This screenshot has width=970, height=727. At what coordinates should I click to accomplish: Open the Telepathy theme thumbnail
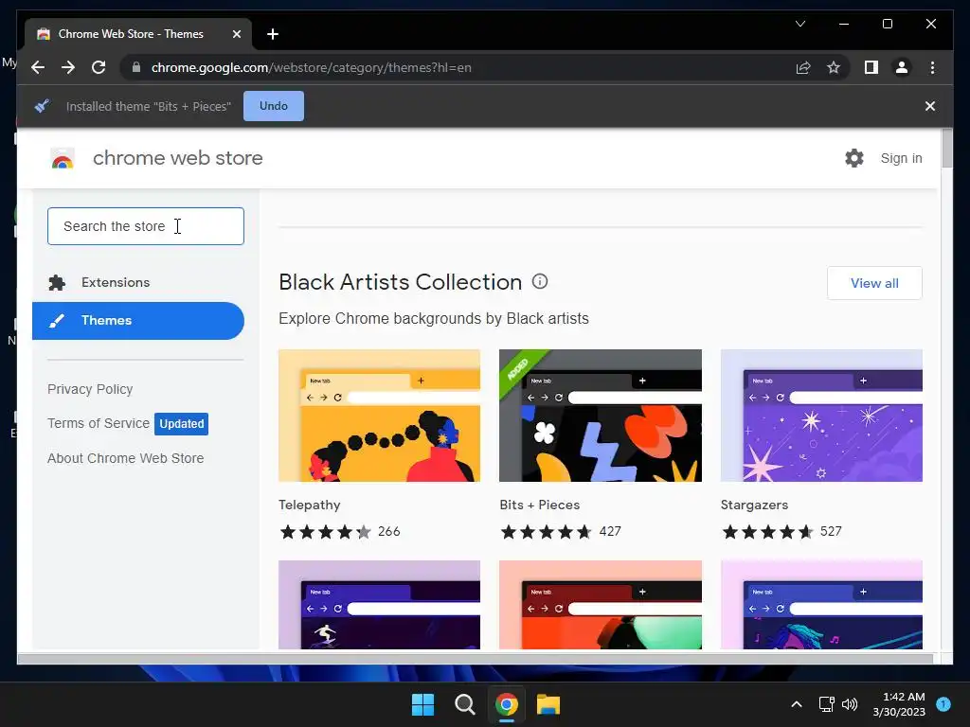[379, 416]
